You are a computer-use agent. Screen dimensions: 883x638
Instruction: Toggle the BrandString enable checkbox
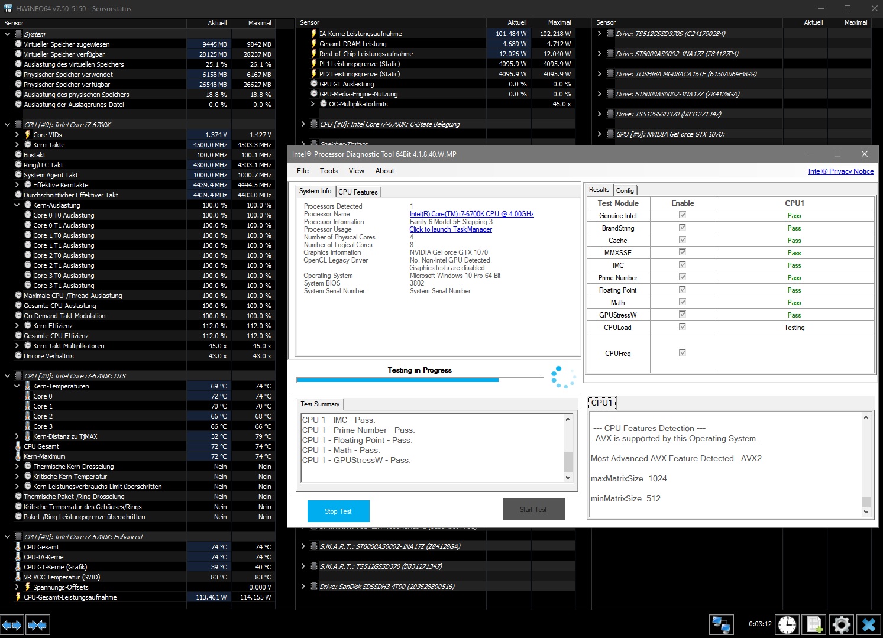[x=683, y=228]
